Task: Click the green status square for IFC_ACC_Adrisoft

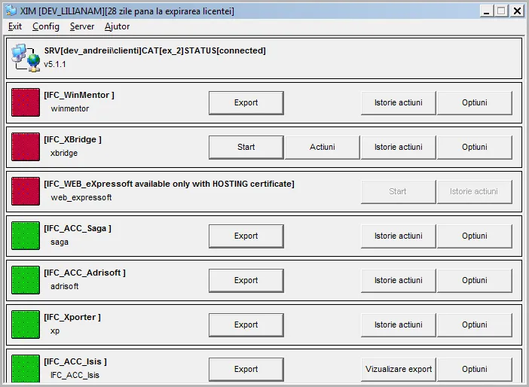Action: pos(26,280)
